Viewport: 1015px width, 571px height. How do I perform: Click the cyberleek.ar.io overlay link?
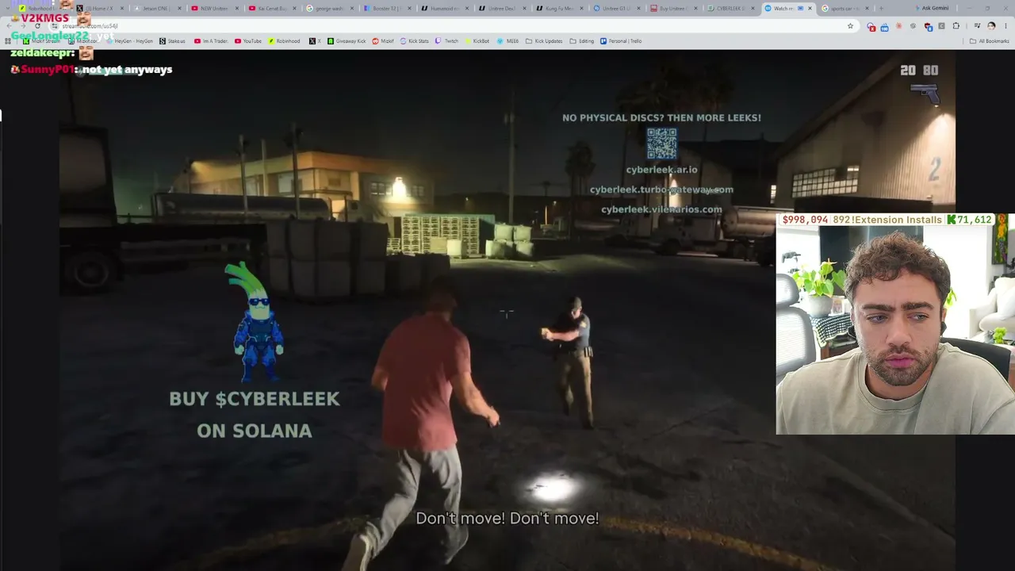[661, 170]
